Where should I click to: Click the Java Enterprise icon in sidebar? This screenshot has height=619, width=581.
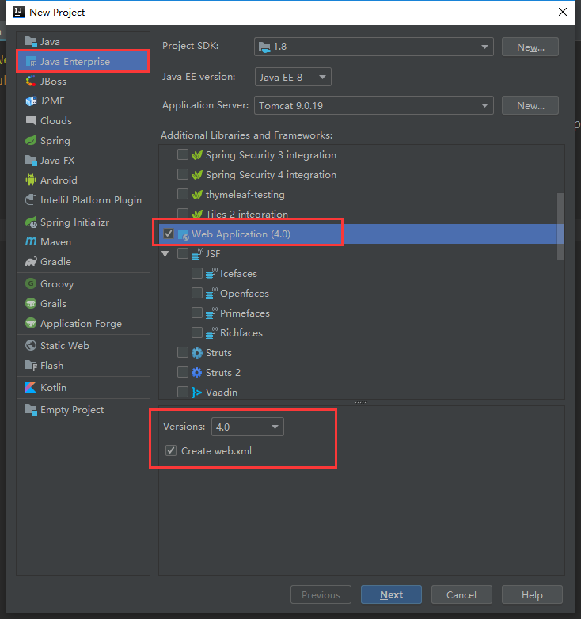click(x=31, y=62)
